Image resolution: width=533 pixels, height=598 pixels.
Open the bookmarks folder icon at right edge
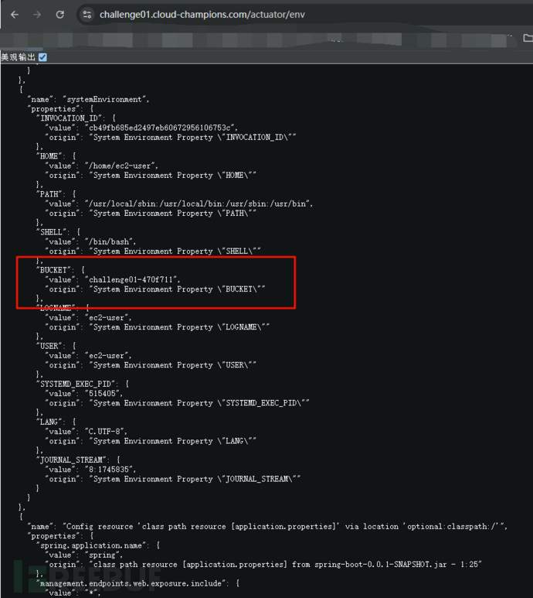pyautogui.click(x=528, y=38)
